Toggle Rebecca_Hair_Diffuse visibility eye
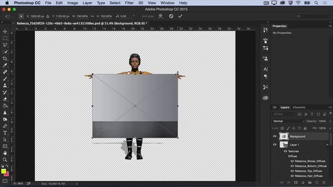The height and width of the screenshot is (187, 333). pyautogui.click(x=292, y=176)
